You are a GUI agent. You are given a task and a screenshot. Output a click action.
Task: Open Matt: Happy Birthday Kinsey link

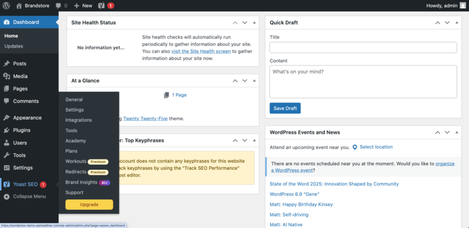click(301, 204)
